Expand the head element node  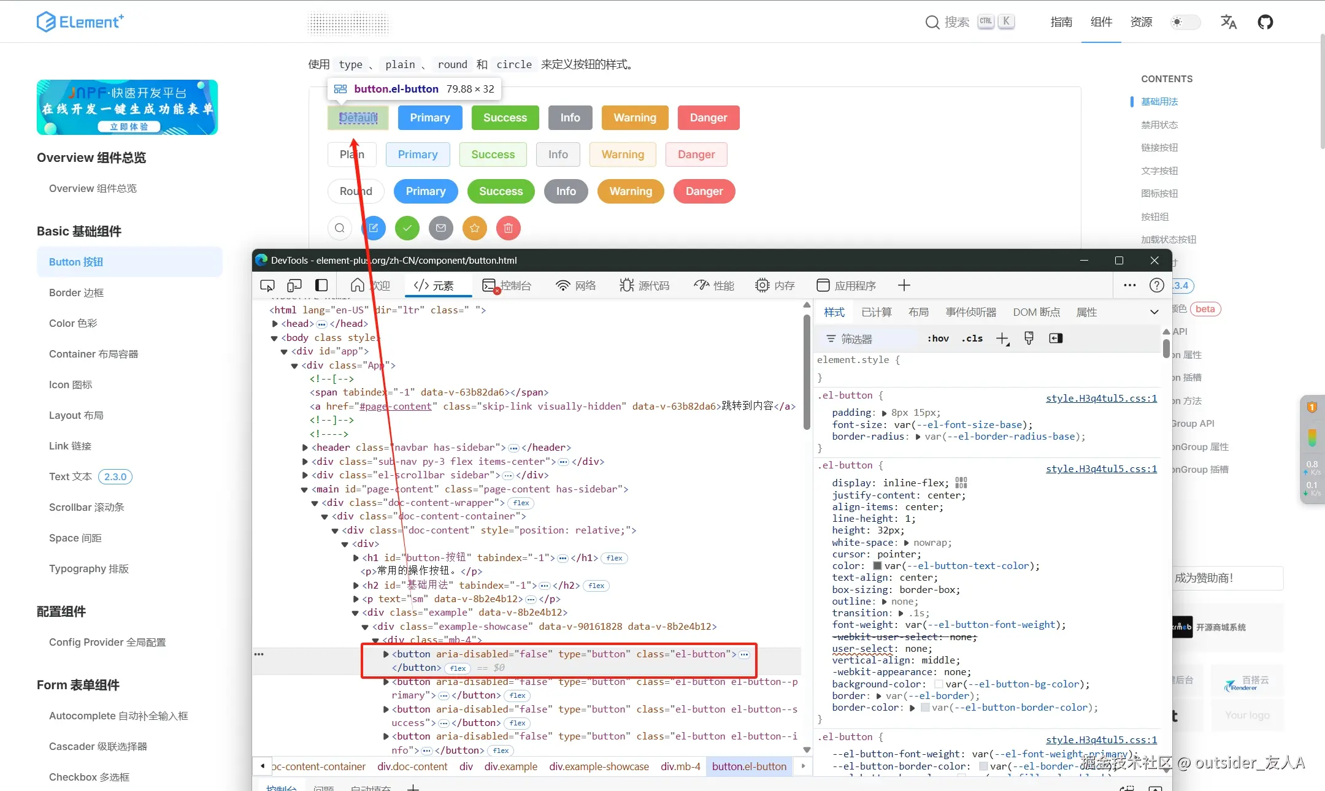coord(275,324)
